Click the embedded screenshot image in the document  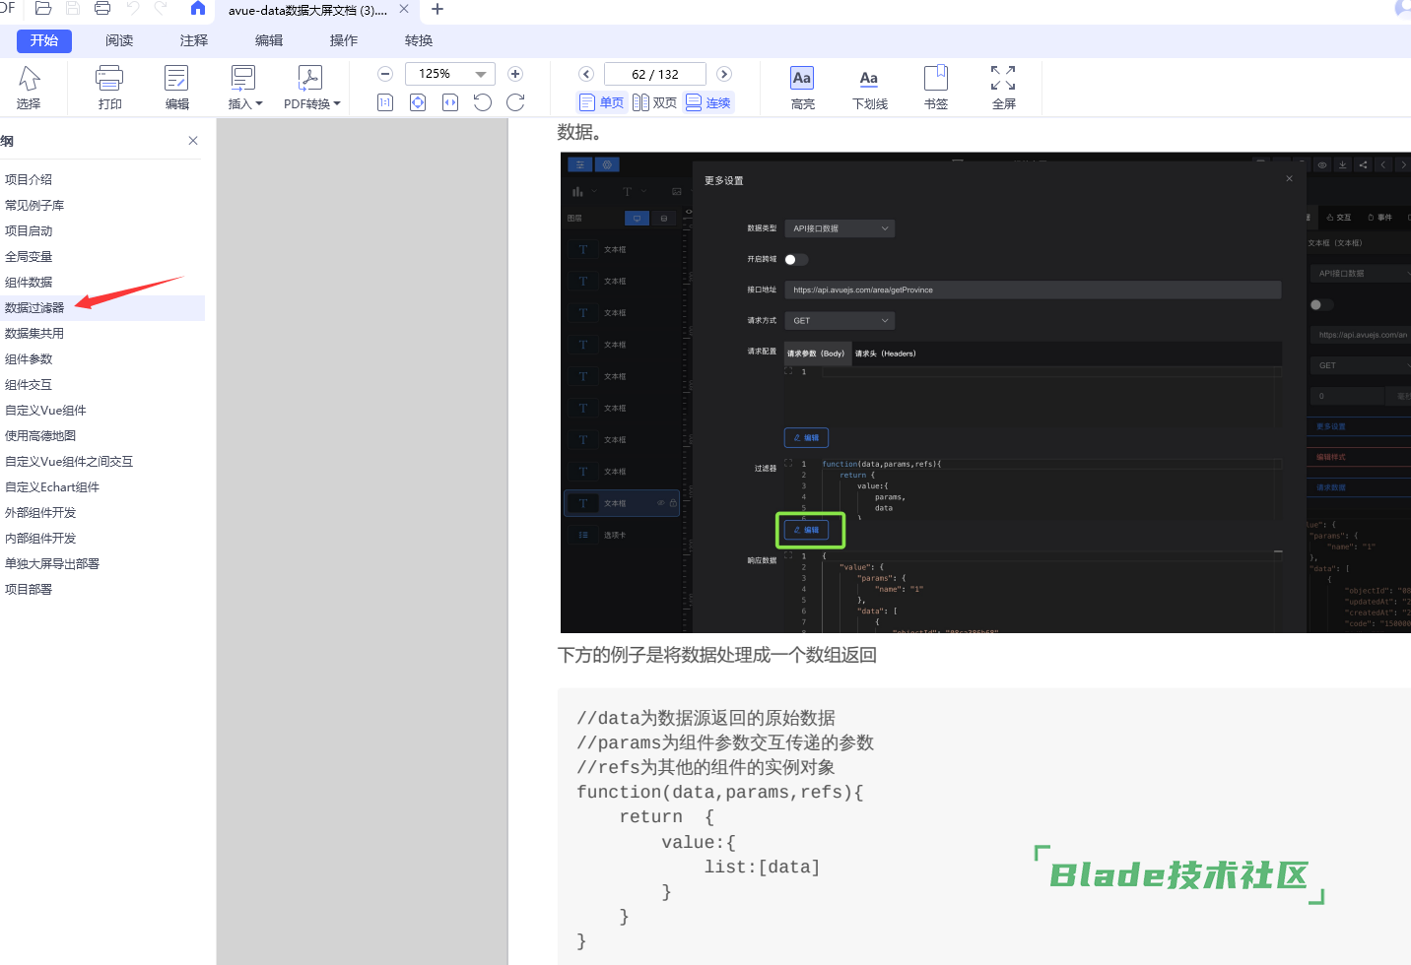pyautogui.click(x=985, y=393)
